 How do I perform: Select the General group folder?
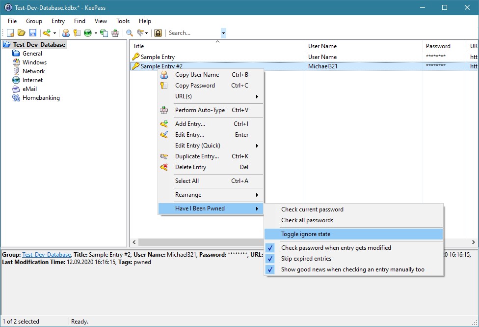point(32,54)
